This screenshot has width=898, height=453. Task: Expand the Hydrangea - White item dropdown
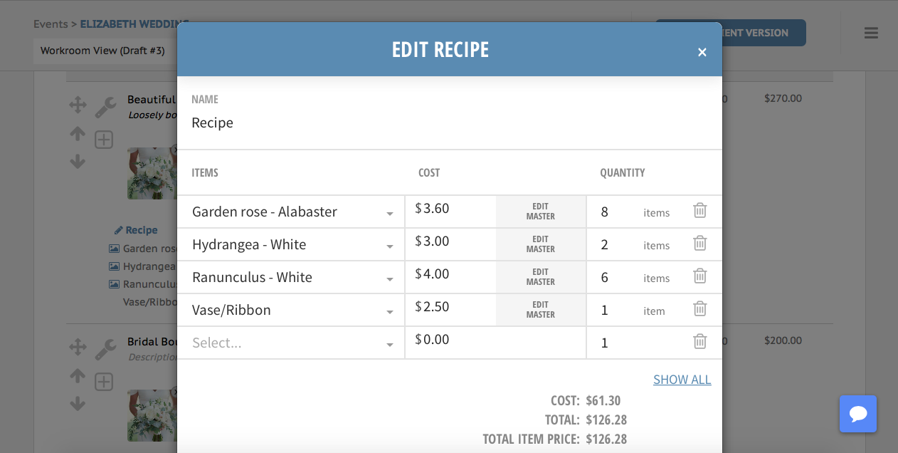click(390, 246)
